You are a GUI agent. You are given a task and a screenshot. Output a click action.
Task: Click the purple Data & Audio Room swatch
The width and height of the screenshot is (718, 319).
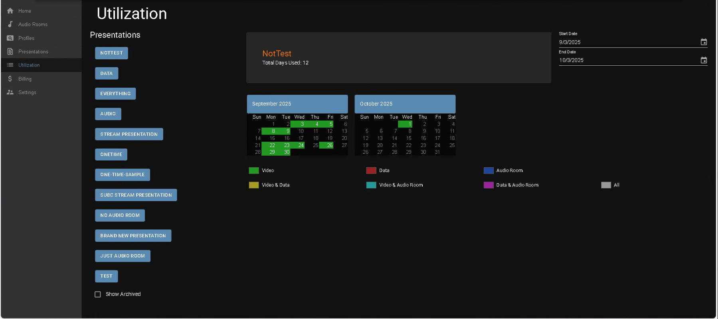pyautogui.click(x=489, y=185)
